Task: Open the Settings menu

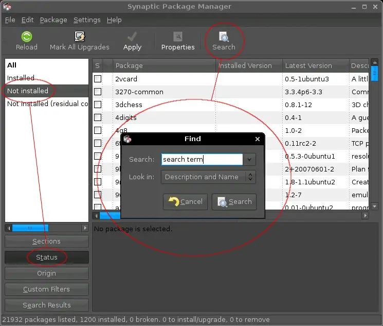Action: pyautogui.click(x=87, y=20)
